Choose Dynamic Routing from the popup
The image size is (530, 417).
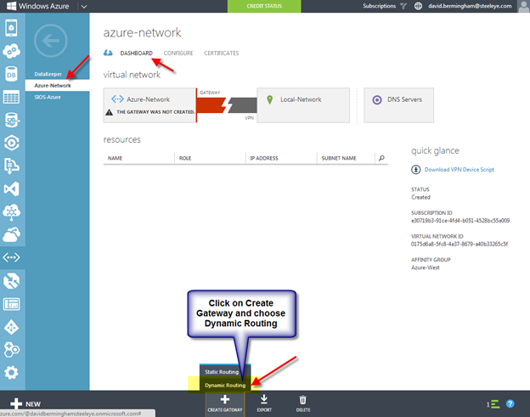(x=224, y=385)
